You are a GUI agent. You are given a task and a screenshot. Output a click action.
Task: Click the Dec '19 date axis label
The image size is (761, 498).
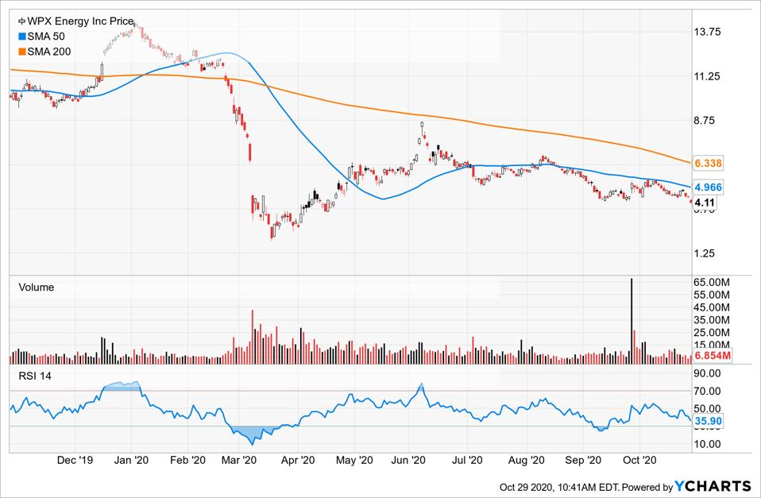coord(75,460)
